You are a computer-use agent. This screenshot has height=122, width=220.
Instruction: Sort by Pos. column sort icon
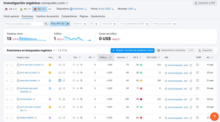click(x=80, y=58)
